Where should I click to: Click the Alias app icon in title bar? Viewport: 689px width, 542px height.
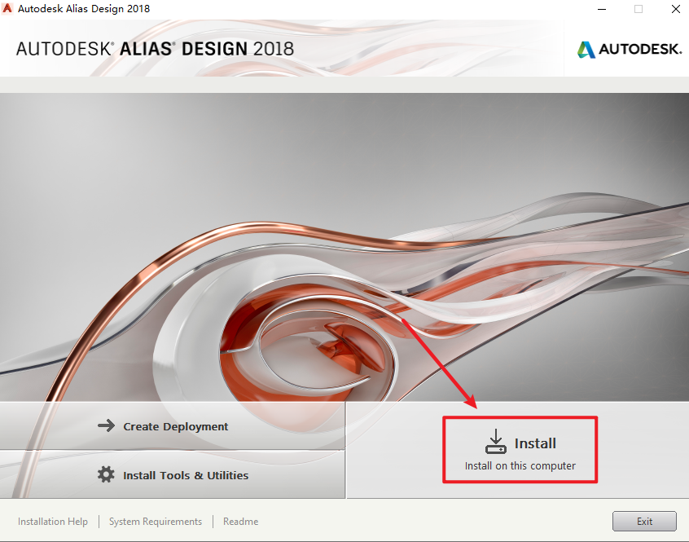pos(7,8)
